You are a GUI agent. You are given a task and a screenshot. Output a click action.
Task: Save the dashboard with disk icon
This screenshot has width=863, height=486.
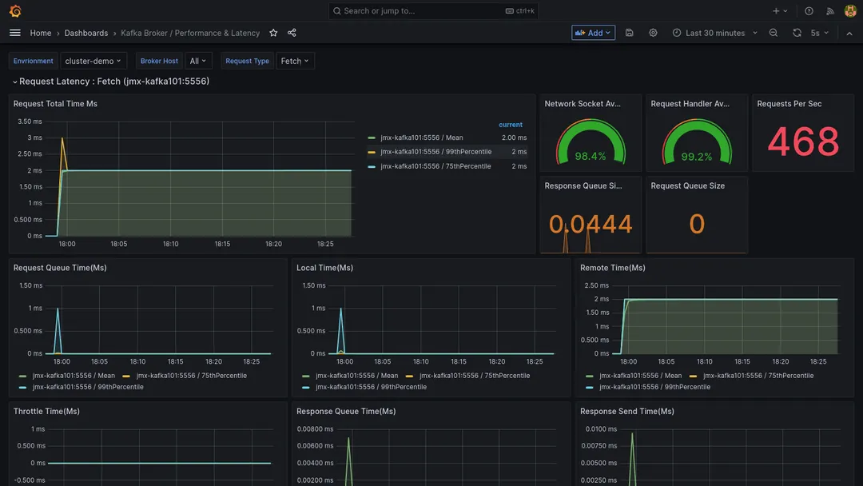coord(630,33)
